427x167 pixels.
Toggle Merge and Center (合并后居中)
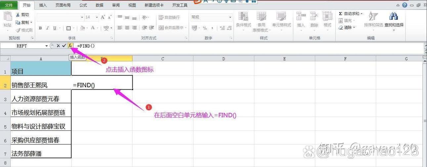[x=171, y=28]
